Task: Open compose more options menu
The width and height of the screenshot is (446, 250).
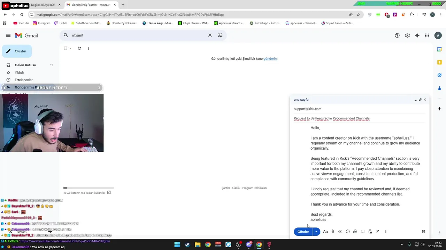Action: tap(386, 232)
